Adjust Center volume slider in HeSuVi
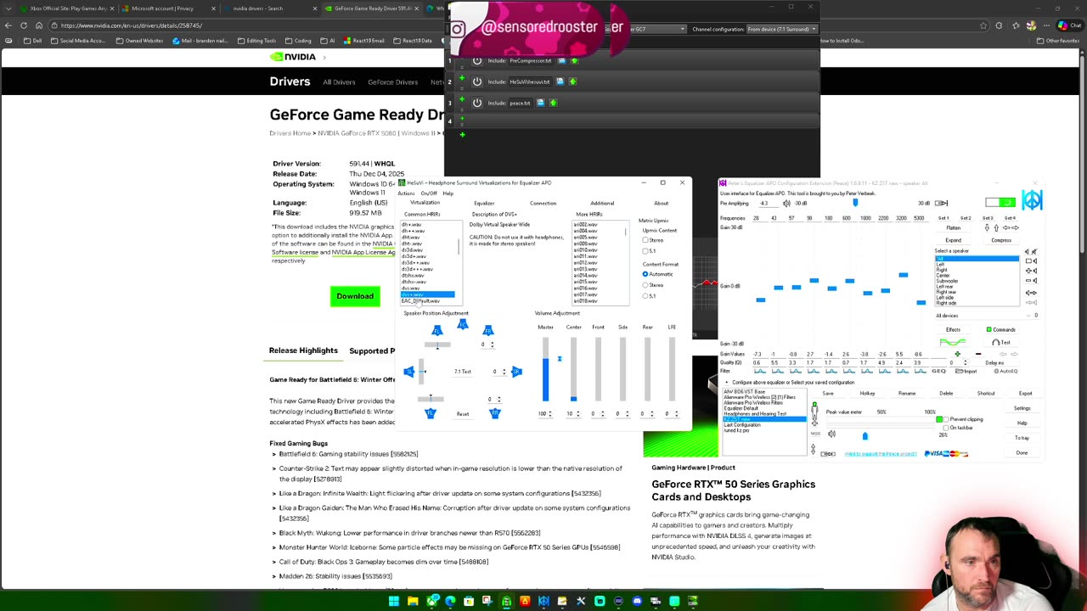 (573, 369)
